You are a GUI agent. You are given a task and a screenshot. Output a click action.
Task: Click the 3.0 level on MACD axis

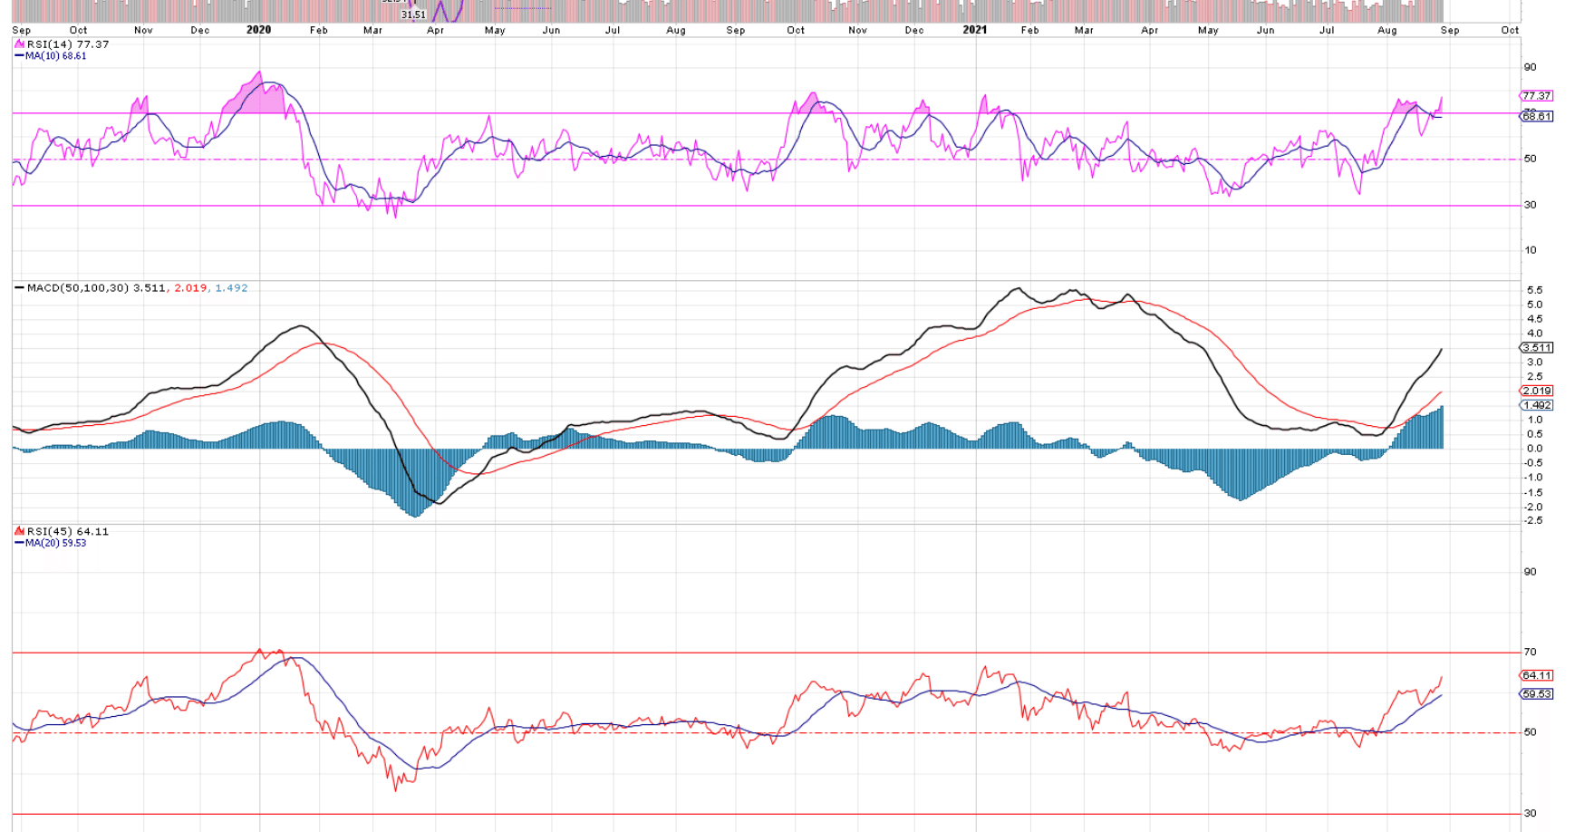coord(1534,363)
